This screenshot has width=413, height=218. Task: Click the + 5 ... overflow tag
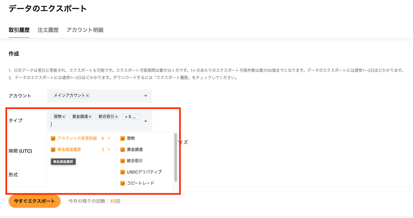point(131,117)
